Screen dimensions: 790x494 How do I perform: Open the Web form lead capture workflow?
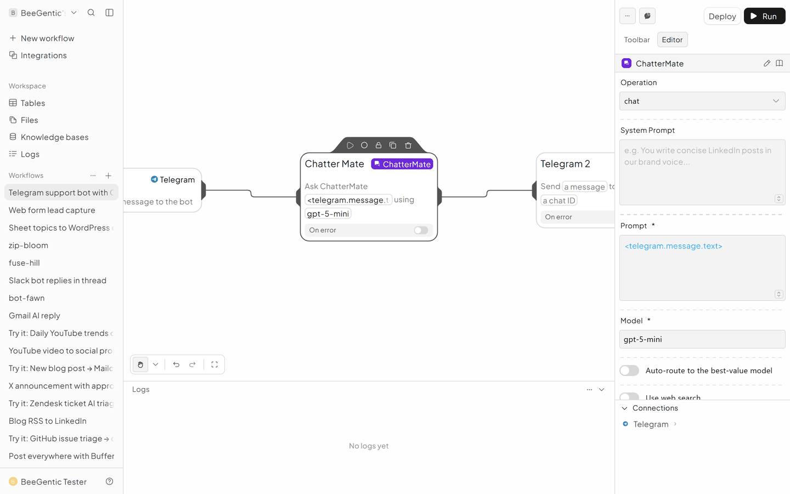point(61,210)
